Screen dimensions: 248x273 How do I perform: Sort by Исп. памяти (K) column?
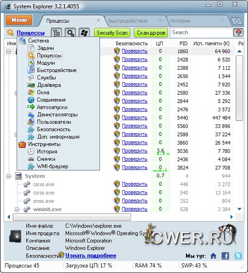(x=211, y=43)
